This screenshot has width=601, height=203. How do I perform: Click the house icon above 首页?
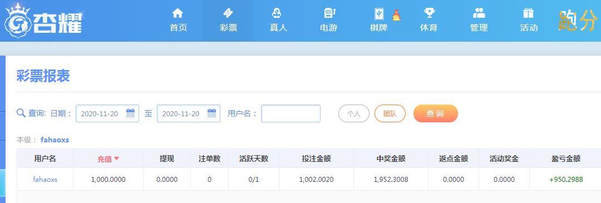pos(178,13)
